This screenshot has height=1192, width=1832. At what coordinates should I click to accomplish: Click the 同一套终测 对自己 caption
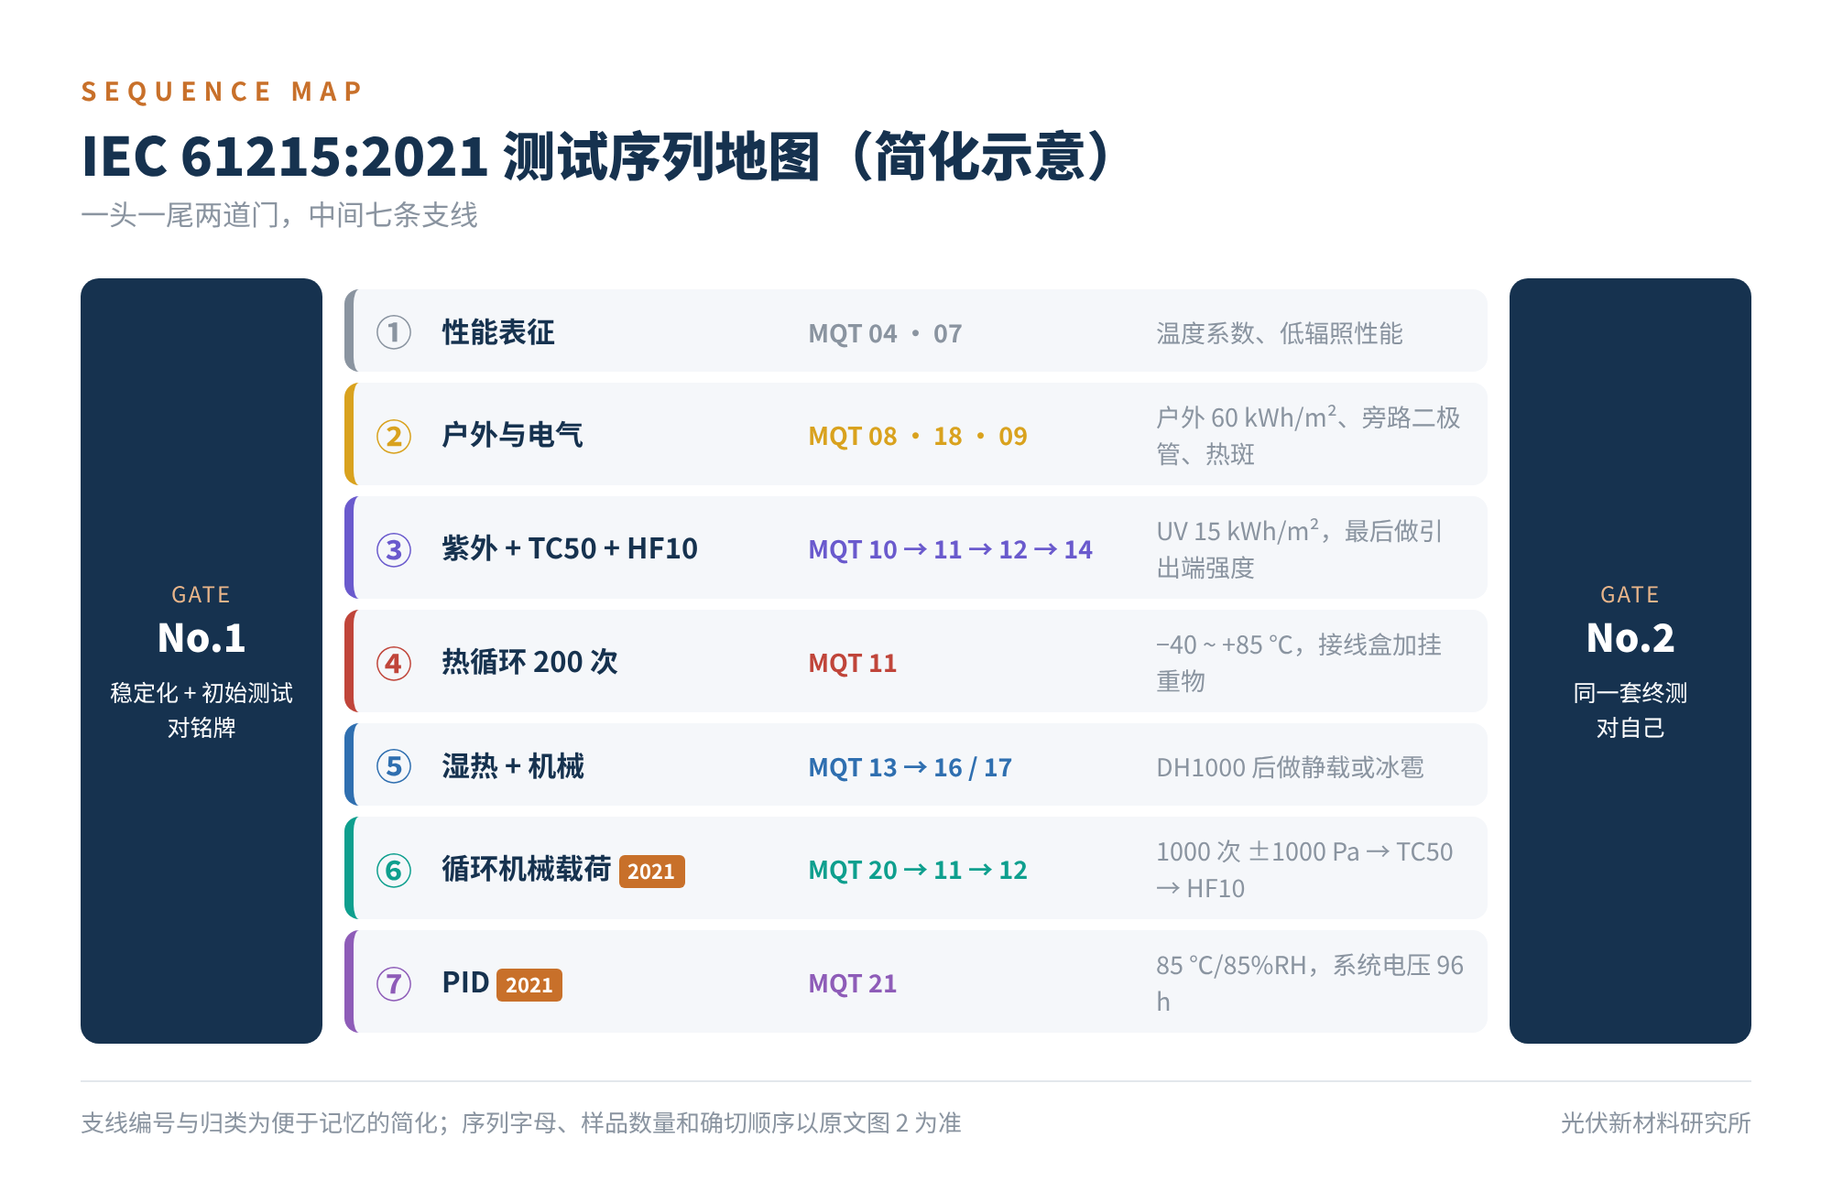coord(1630,710)
